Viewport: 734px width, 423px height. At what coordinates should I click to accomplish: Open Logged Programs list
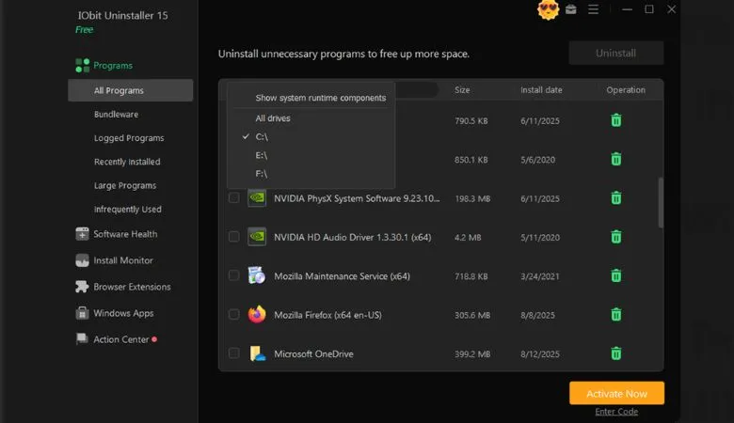tap(130, 138)
